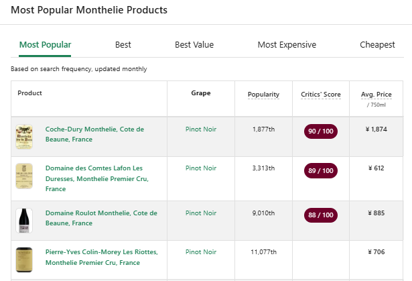The width and height of the screenshot is (412, 281).
Task: Select the Most Expensive tab
Action: (287, 45)
